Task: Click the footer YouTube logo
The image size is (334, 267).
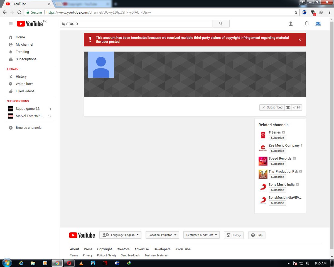Action: pyautogui.click(x=82, y=235)
